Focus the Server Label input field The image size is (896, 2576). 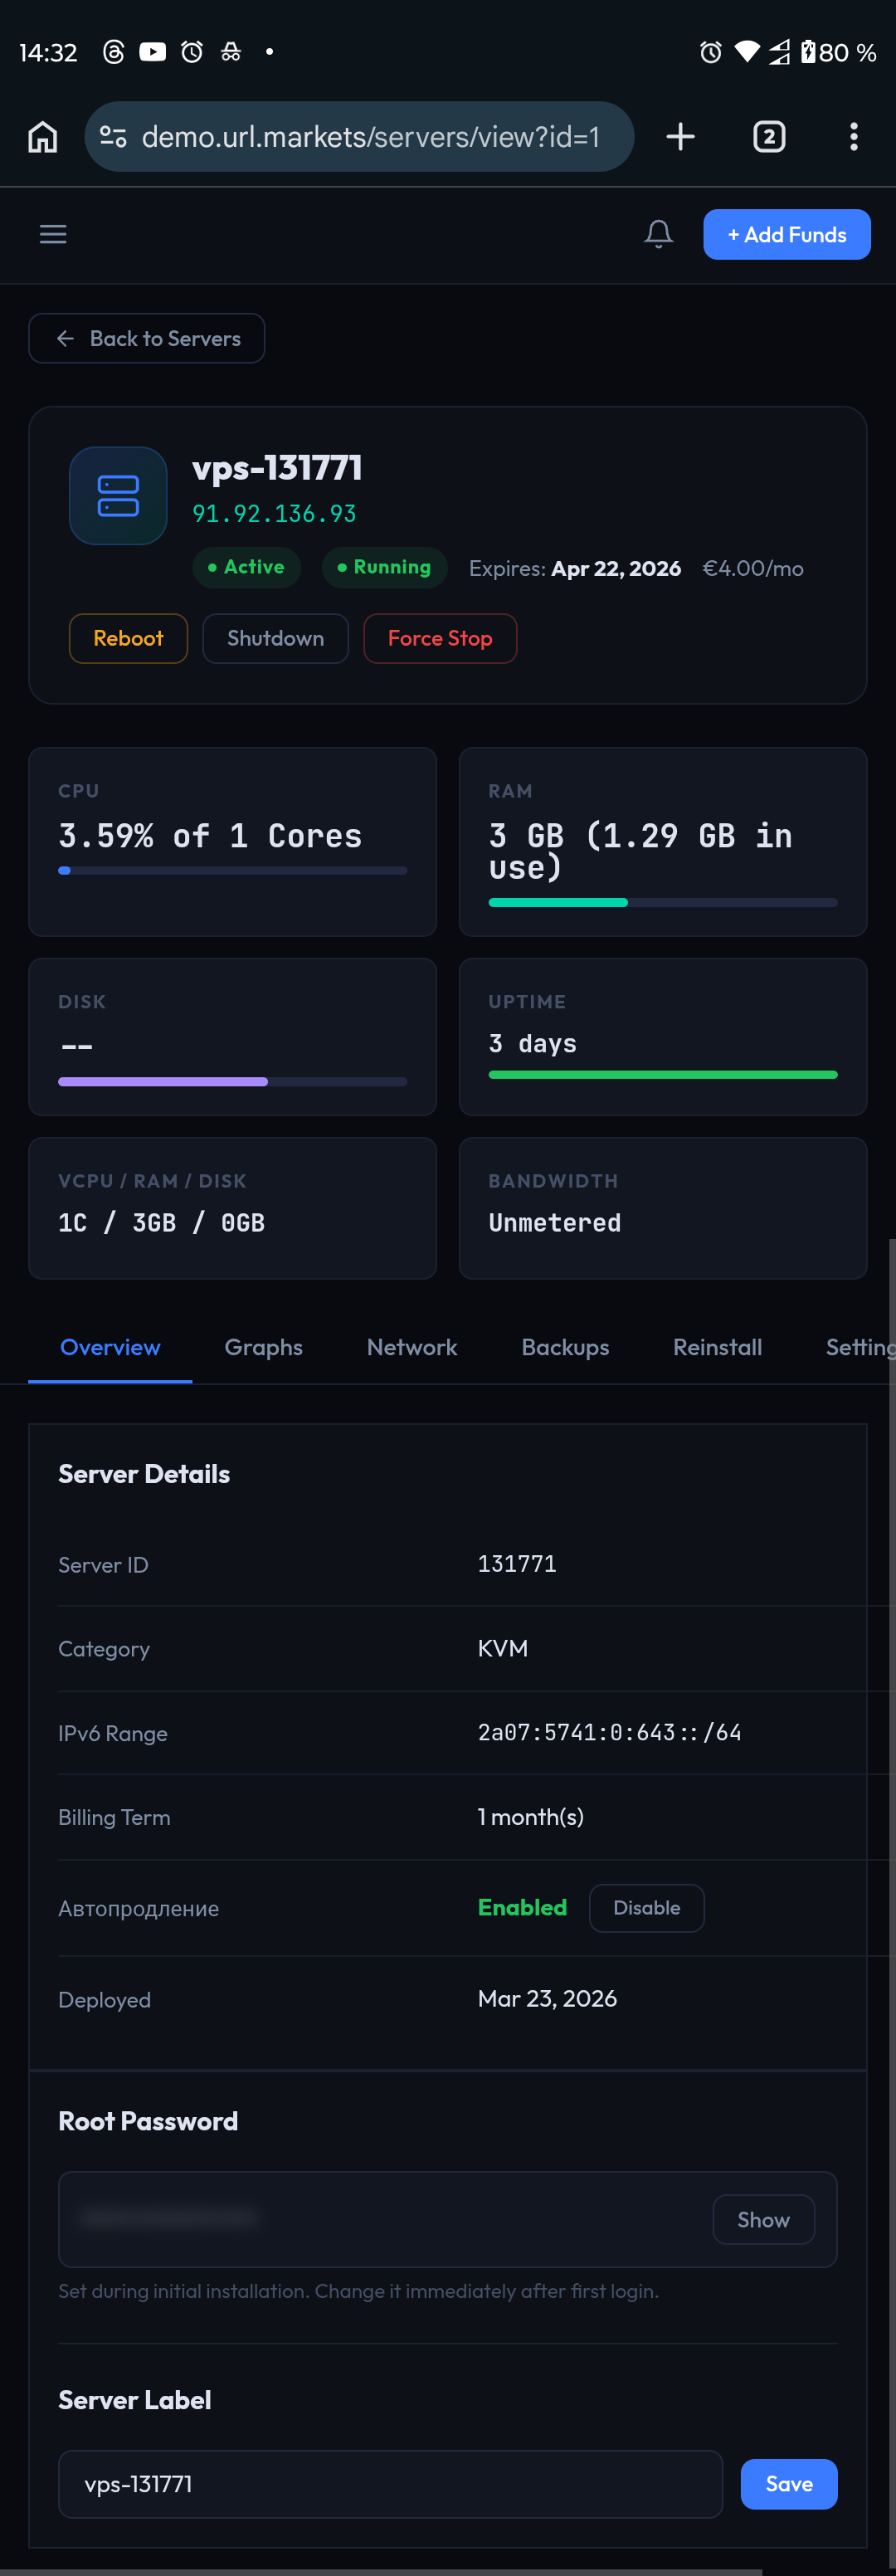[x=390, y=2484]
